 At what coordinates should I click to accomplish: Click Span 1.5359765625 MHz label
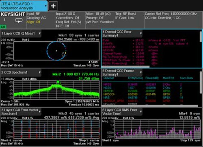[82, 101]
